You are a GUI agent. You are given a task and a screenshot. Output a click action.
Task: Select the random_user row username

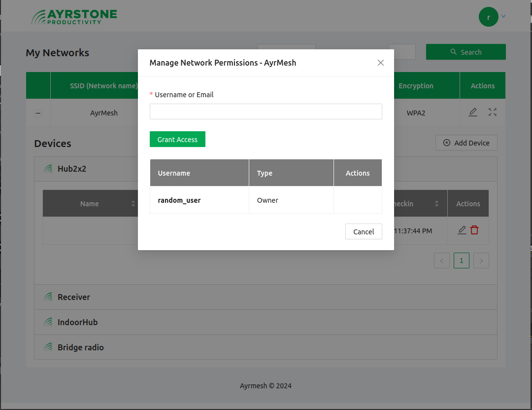coord(179,200)
